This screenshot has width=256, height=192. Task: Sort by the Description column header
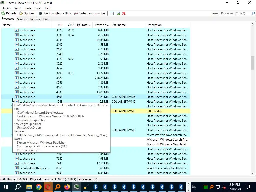[167, 25]
